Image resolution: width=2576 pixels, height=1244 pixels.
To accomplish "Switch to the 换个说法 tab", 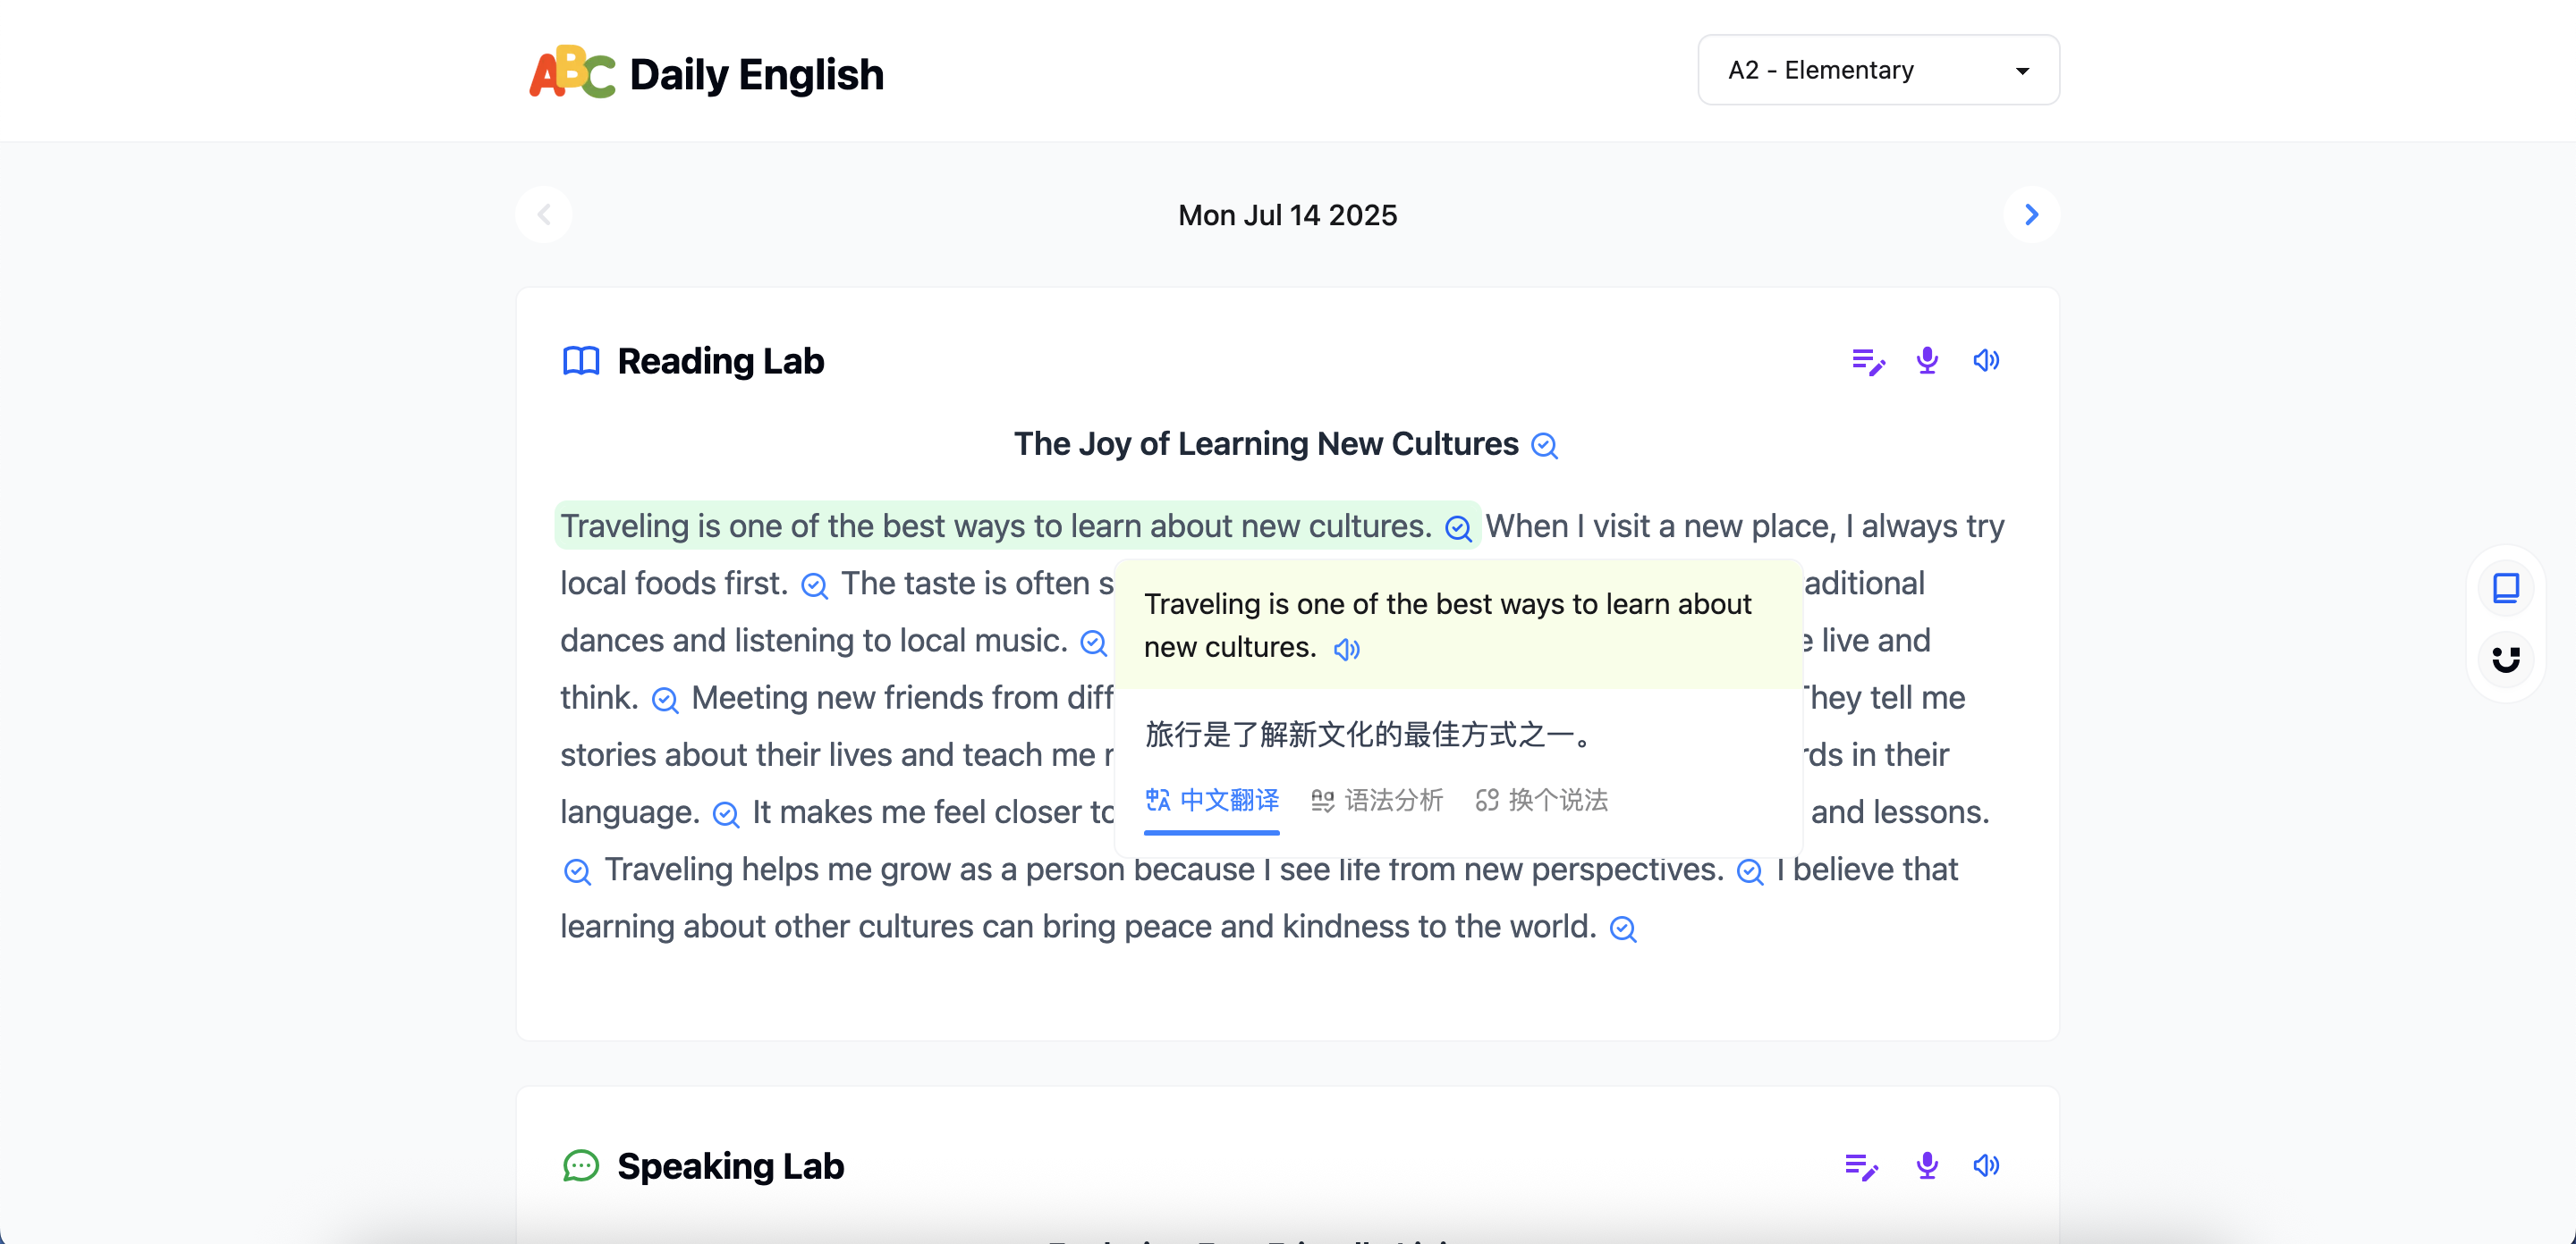I will pyautogui.click(x=1541, y=801).
